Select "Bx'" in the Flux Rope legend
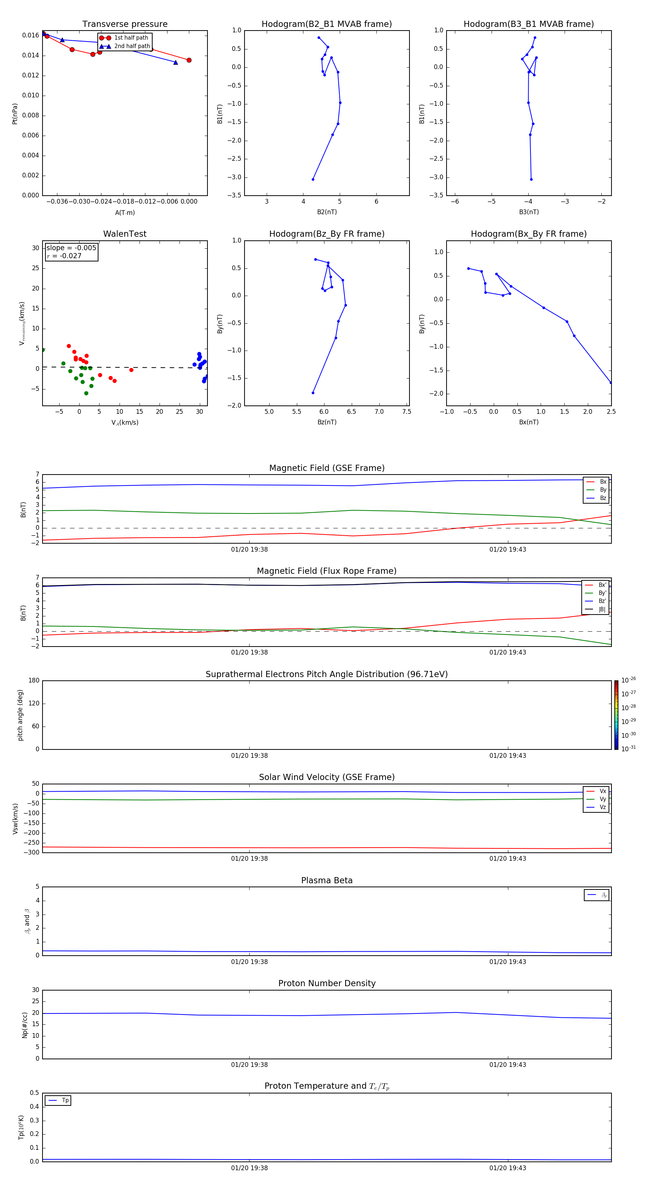The height and width of the screenshot is (1200, 654). coord(596,585)
